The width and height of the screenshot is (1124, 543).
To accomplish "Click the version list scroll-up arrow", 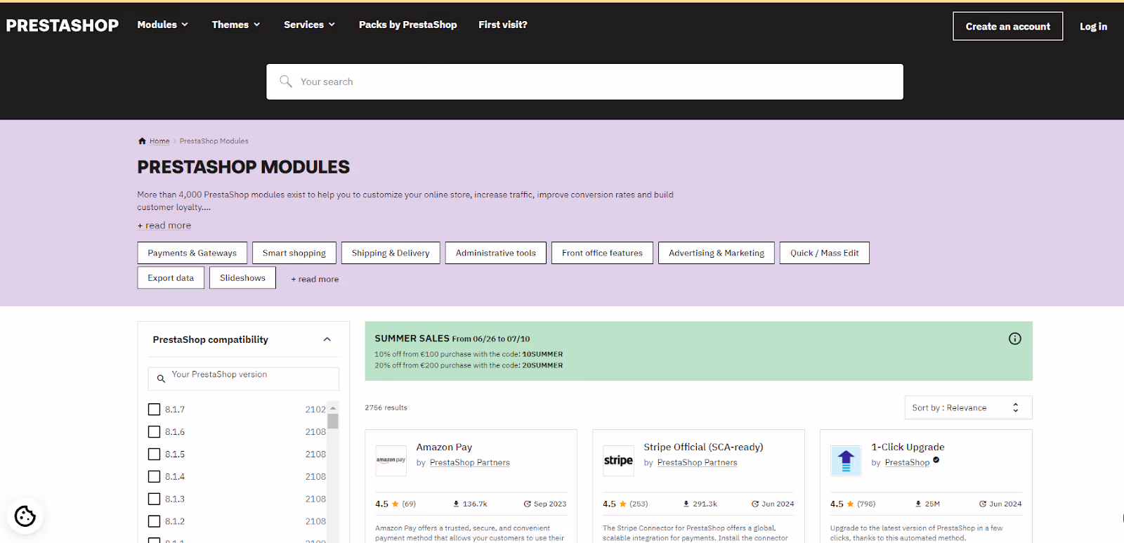I will pos(333,408).
